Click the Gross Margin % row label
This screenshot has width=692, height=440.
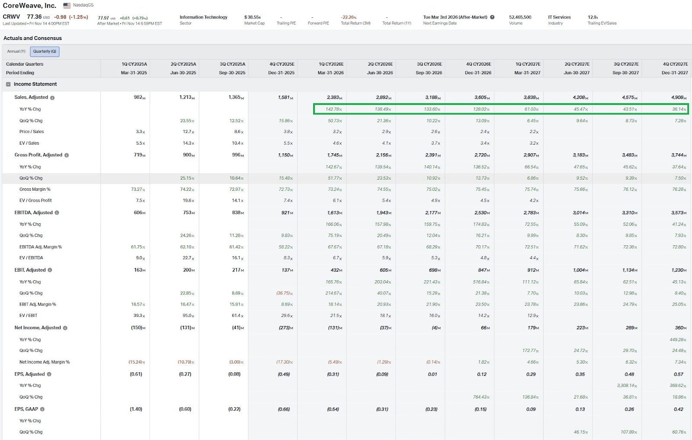click(x=35, y=190)
